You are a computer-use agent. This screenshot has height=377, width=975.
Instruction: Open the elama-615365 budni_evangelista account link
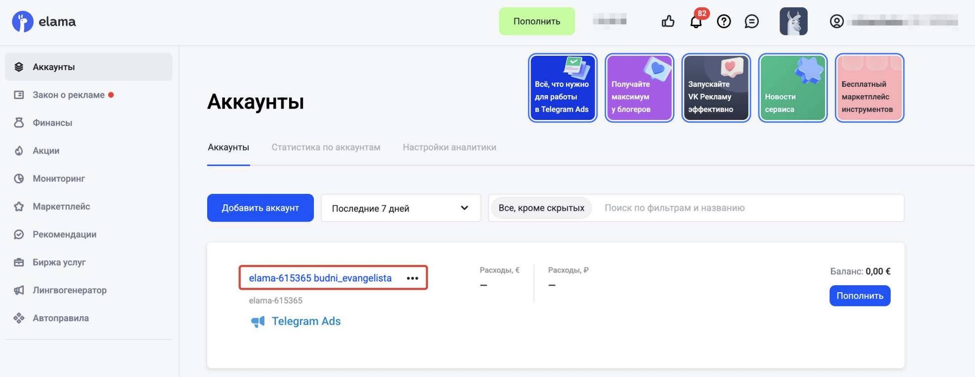pos(320,278)
